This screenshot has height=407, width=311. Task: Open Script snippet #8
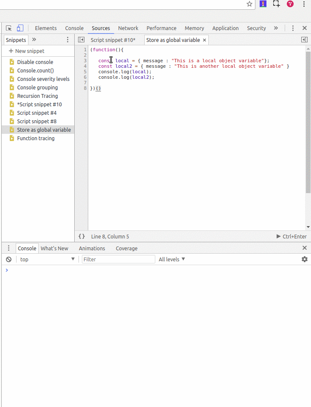coord(36,122)
